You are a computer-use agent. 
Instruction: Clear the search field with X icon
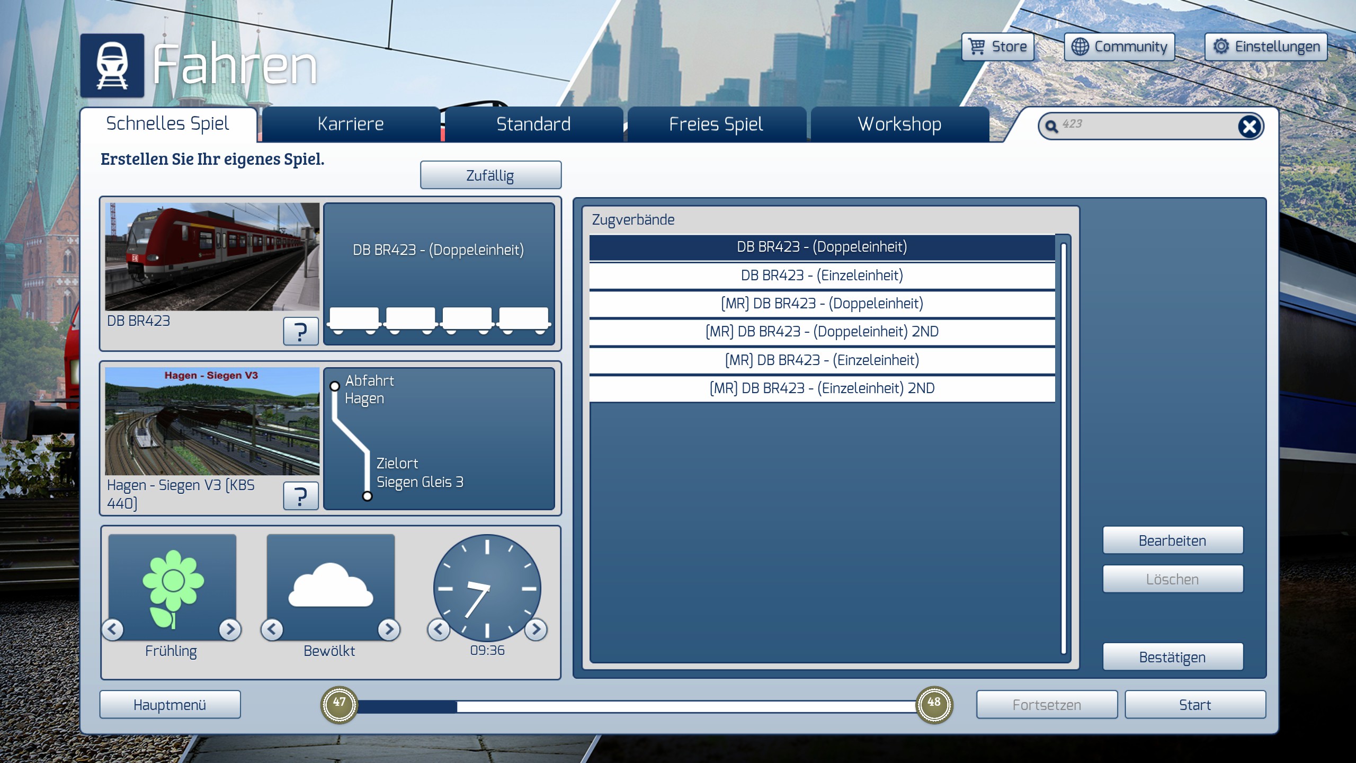pyautogui.click(x=1249, y=127)
